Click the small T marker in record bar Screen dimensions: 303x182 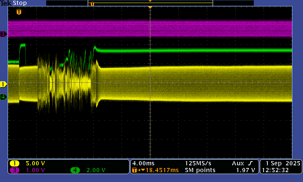(x=92, y=4)
